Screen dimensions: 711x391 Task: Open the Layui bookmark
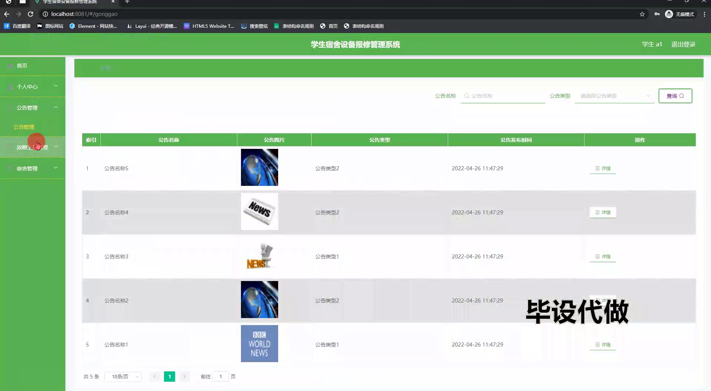coord(152,26)
